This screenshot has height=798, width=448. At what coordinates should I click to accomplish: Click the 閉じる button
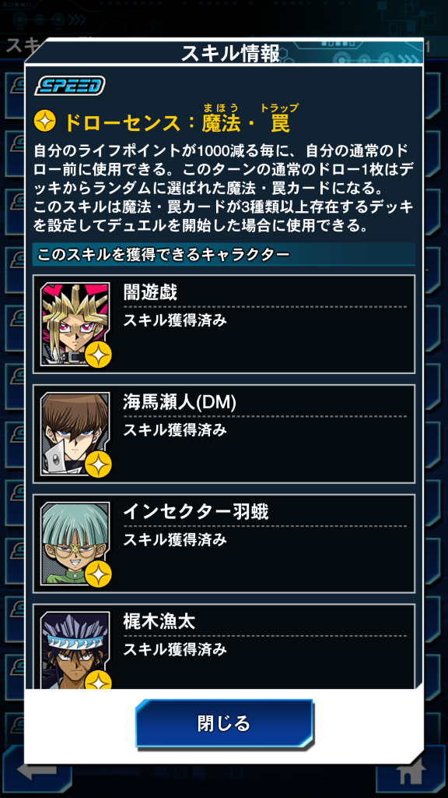point(224,723)
